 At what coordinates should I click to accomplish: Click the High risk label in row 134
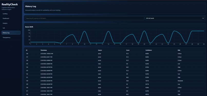[179, 67]
